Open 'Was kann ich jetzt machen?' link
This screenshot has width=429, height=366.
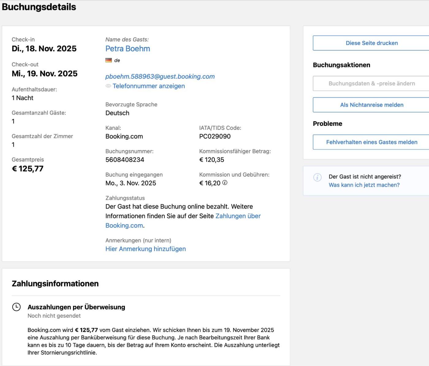point(364,185)
